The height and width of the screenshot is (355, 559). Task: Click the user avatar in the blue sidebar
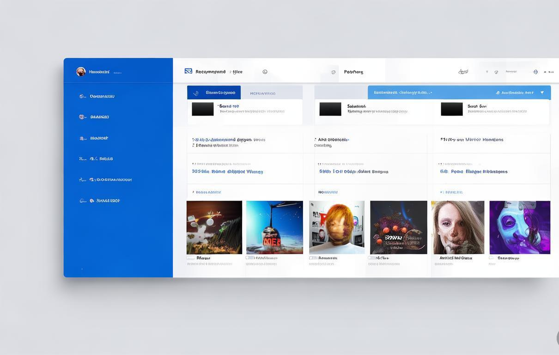pyautogui.click(x=81, y=72)
